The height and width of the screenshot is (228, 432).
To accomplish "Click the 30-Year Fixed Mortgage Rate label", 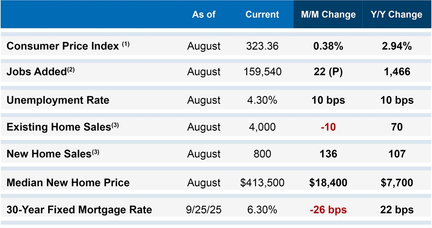I will [79, 210].
